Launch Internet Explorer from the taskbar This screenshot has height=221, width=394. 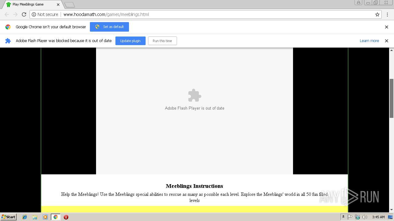[x=25, y=217]
